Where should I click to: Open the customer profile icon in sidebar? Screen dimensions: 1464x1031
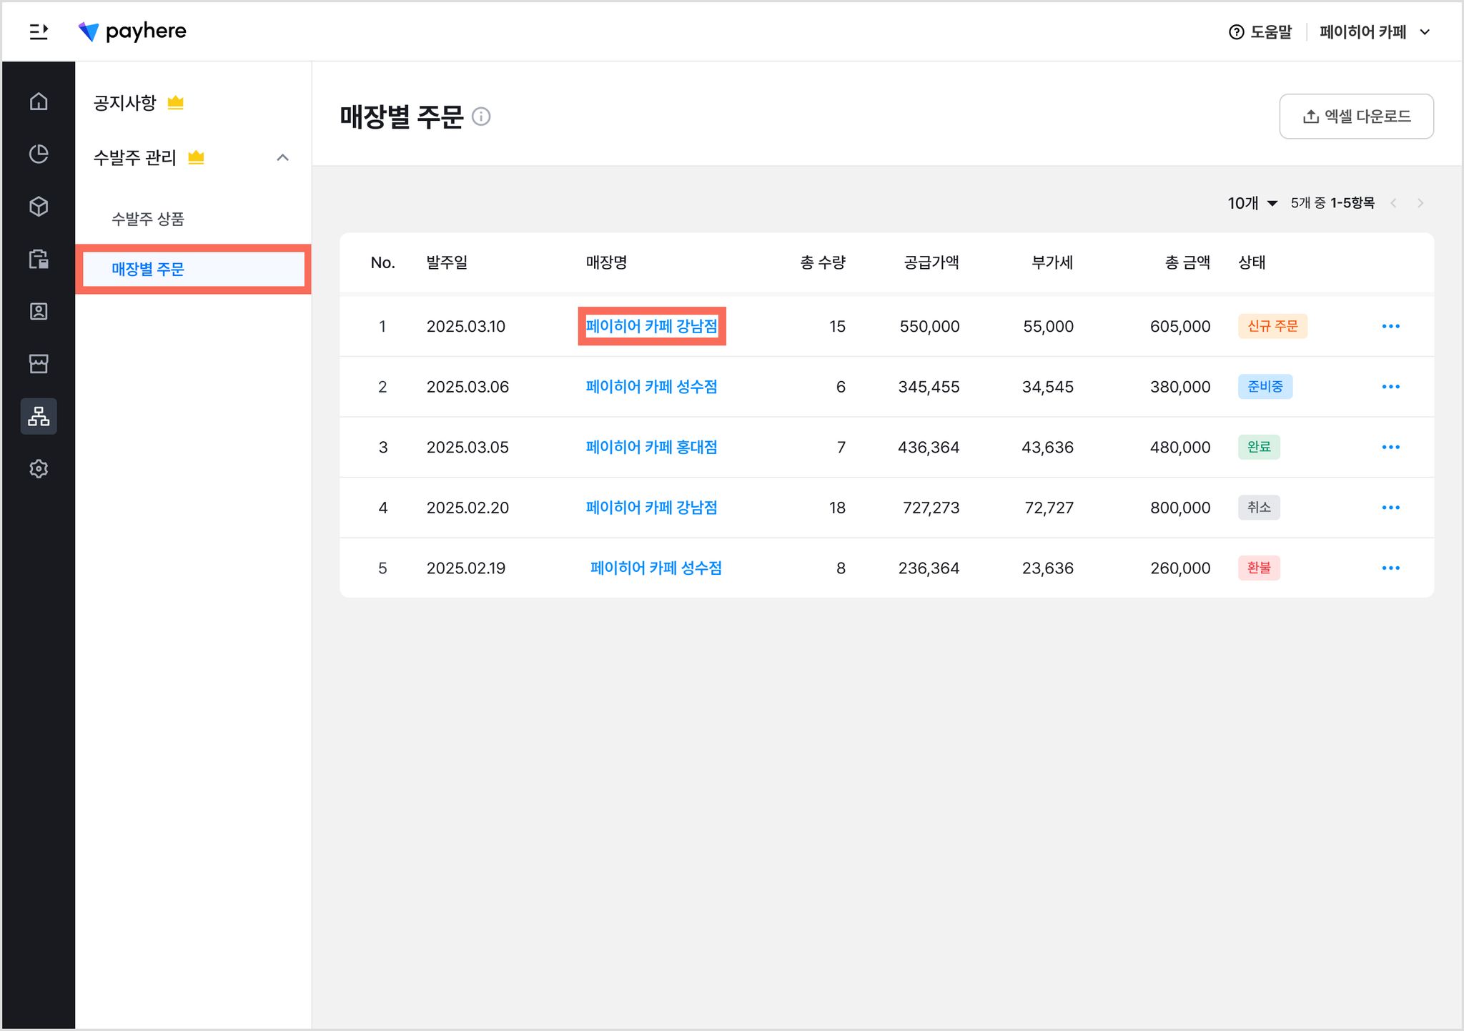click(x=39, y=312)
